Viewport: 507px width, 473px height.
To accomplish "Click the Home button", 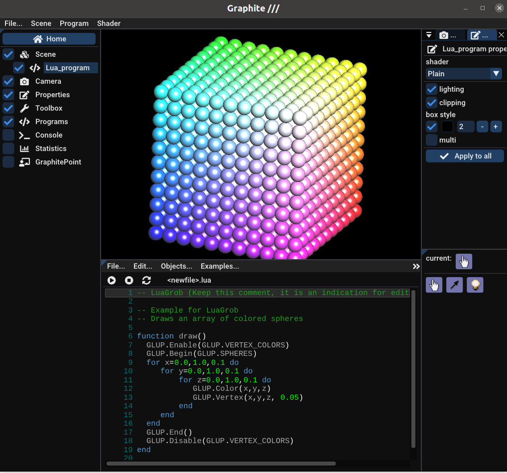I will click(x=49, y=39).
